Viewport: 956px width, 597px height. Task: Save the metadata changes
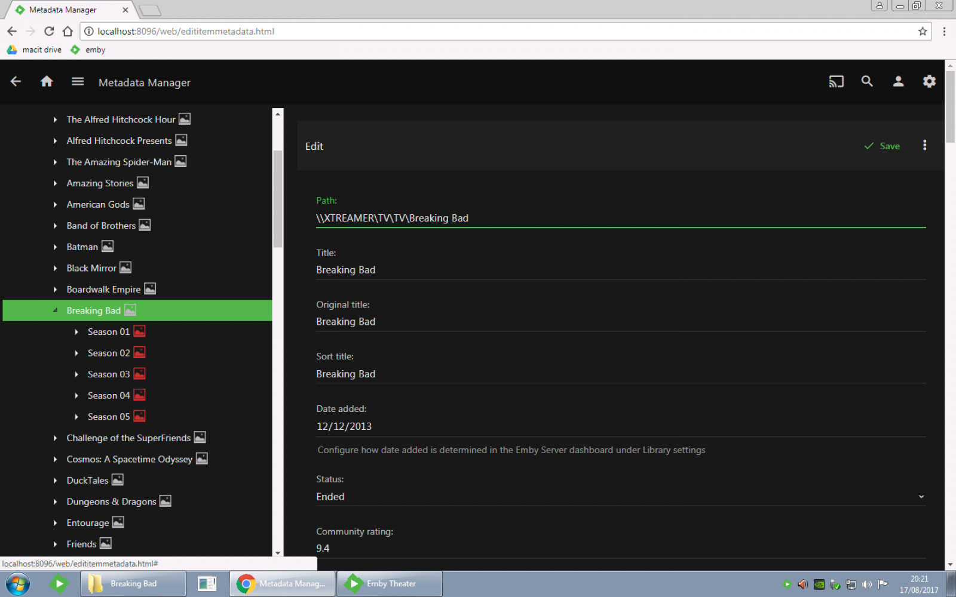pyautogui.click(x=882, y=146)
